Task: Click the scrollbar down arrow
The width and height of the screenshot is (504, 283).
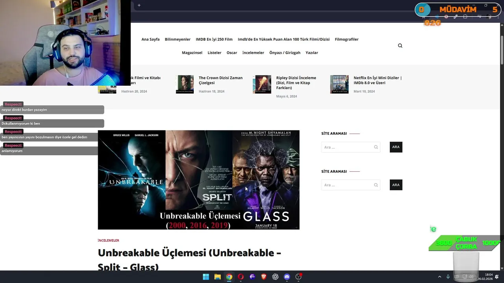Action: pos(502,268)
